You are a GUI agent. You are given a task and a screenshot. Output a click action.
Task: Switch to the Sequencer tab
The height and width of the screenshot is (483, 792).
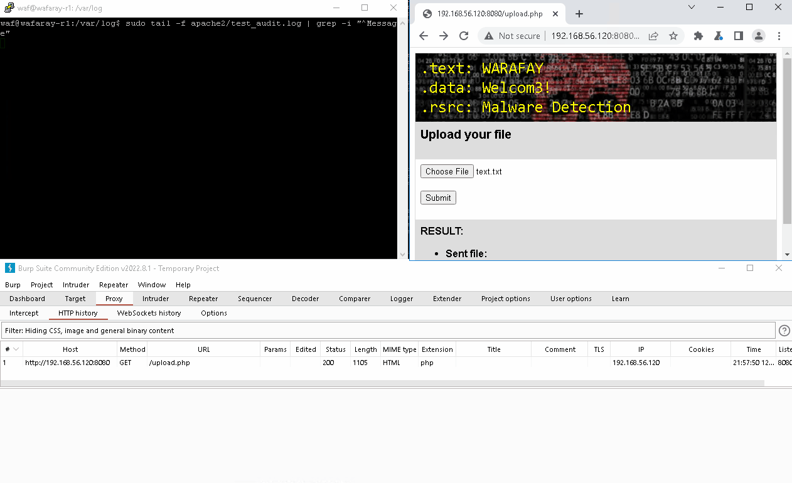click(255, 299)
